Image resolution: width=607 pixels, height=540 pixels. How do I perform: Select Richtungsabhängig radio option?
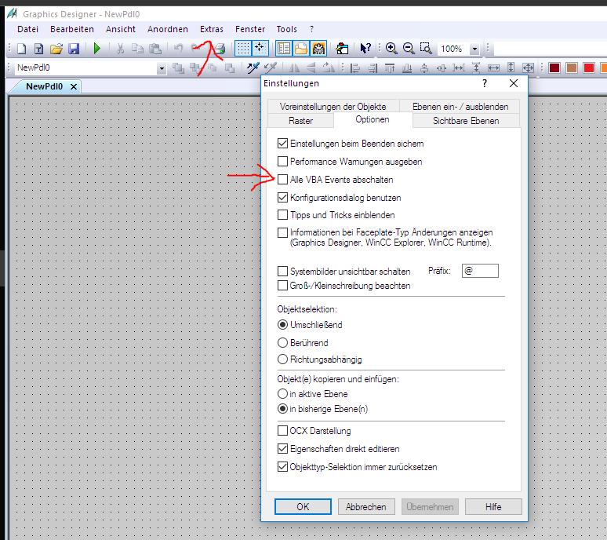click(x=282, y=359)
